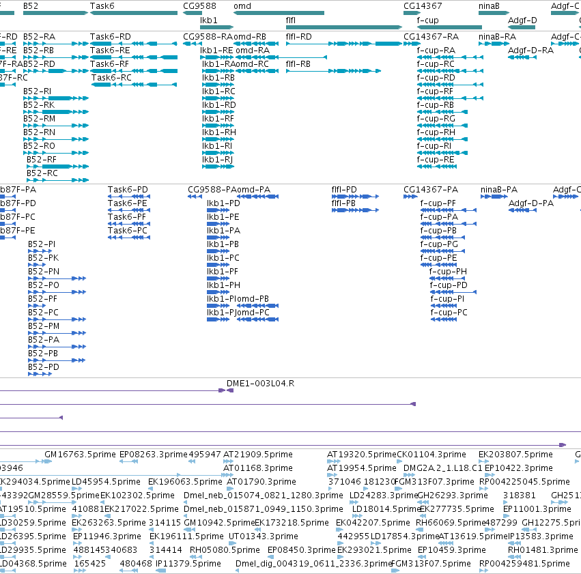Click the omd-PB protein label

coord(252,298)
